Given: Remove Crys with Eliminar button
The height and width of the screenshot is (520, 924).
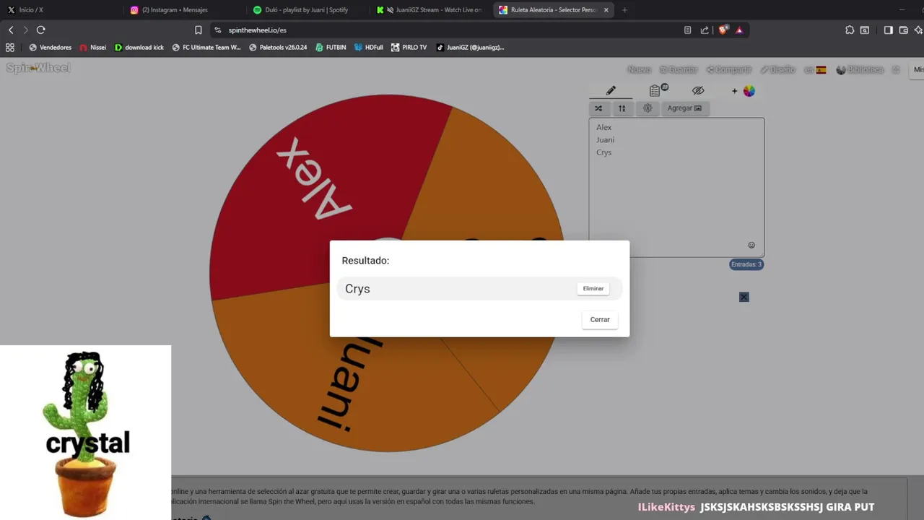Looking at the screenshot, I should tap(593, 289).
